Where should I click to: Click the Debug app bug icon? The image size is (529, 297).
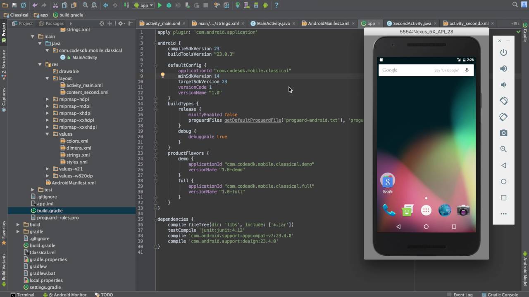[169, 5]
